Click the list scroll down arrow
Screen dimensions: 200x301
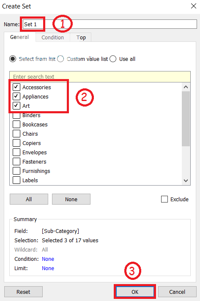(x=186, y=181)
